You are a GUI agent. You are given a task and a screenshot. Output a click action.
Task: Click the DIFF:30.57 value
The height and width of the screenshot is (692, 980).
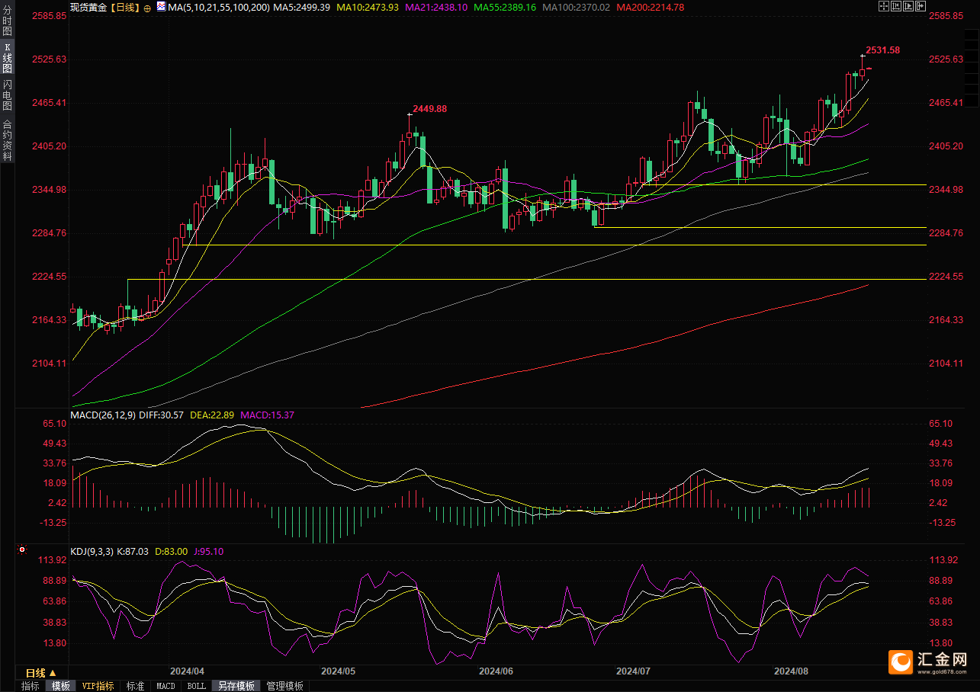coord(162,415)
